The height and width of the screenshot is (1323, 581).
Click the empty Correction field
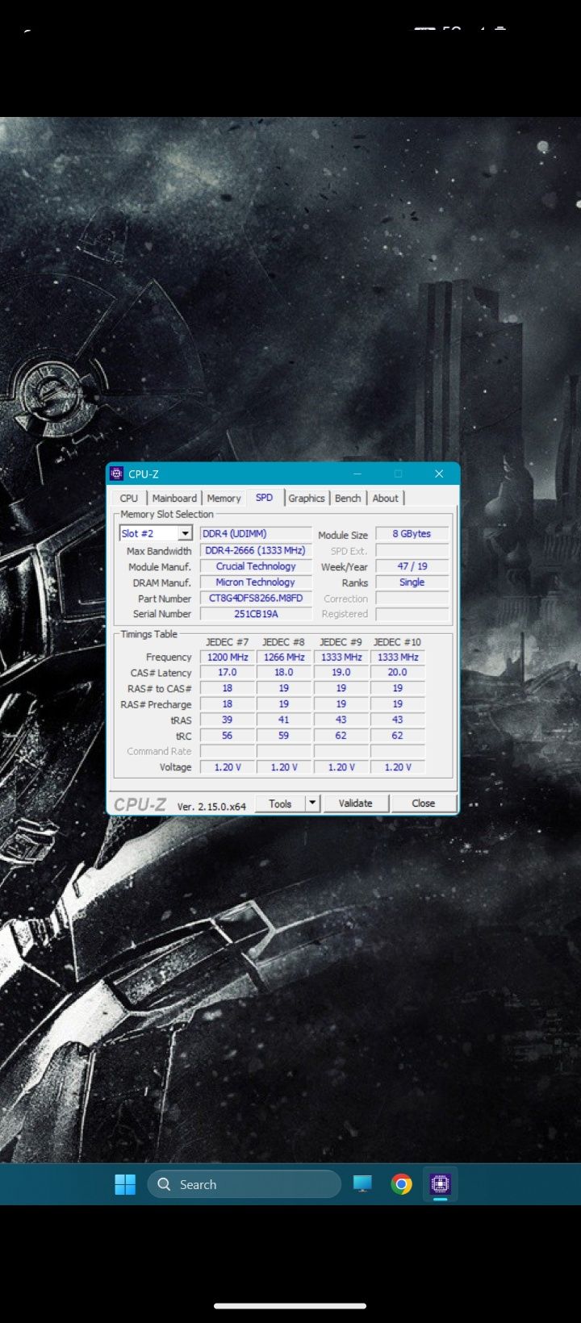412,598
